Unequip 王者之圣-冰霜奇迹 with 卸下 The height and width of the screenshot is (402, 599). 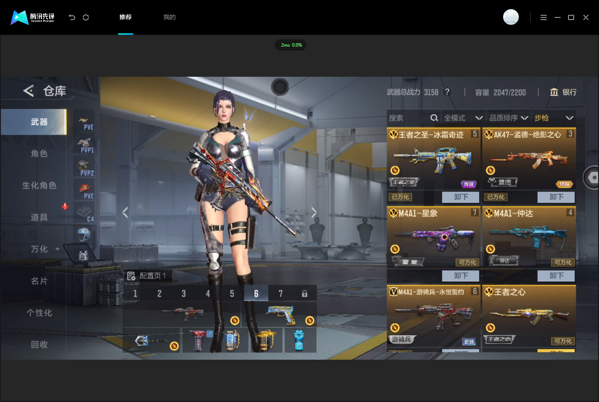point(461,197)
